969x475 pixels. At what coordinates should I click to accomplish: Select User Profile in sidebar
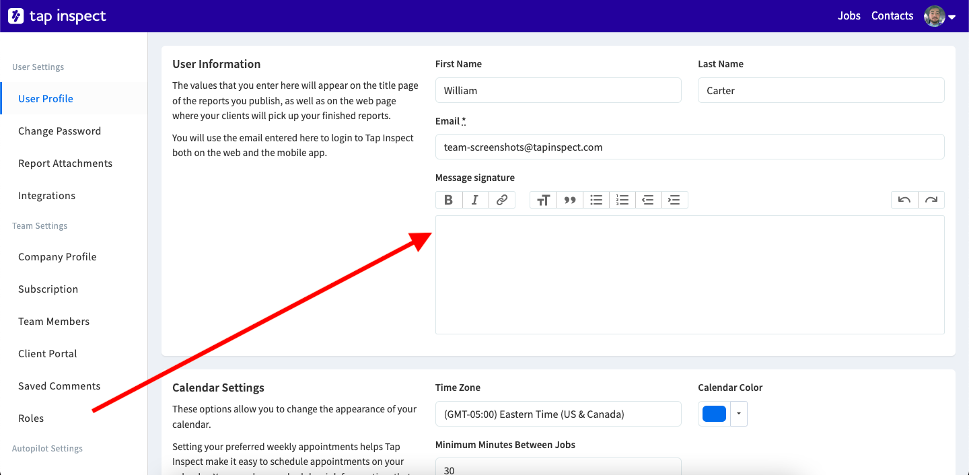pos(73,99)
